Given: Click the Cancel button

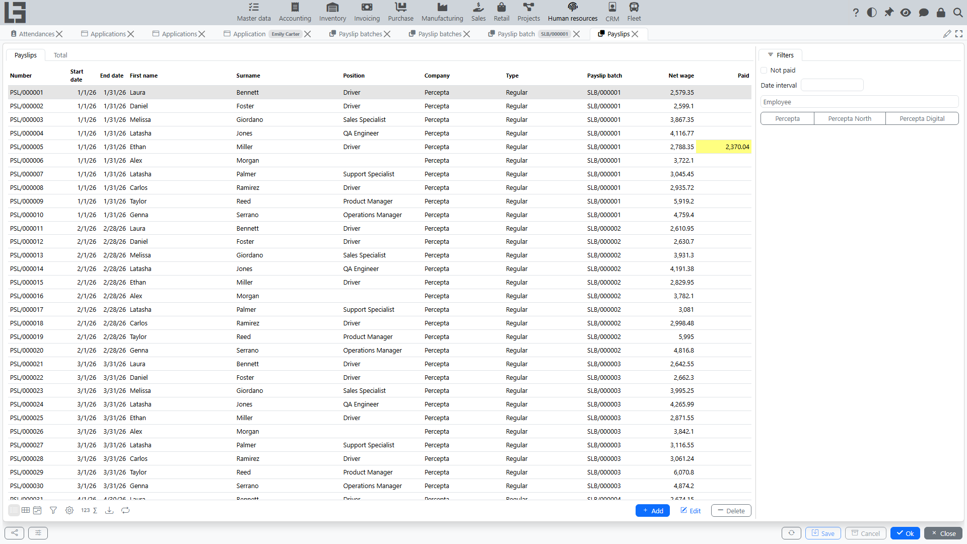Looking at the screenshot, I should (x=865, y=533).
